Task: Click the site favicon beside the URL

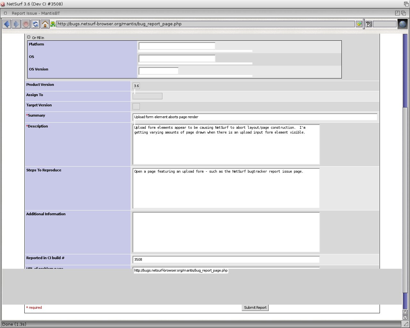Action: (53, 24)
